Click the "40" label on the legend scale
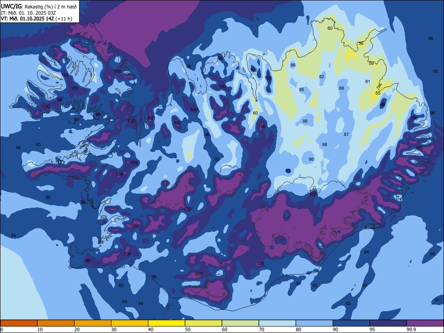The height and width of the screenshot is (333, 444). (x=151, y=329)
